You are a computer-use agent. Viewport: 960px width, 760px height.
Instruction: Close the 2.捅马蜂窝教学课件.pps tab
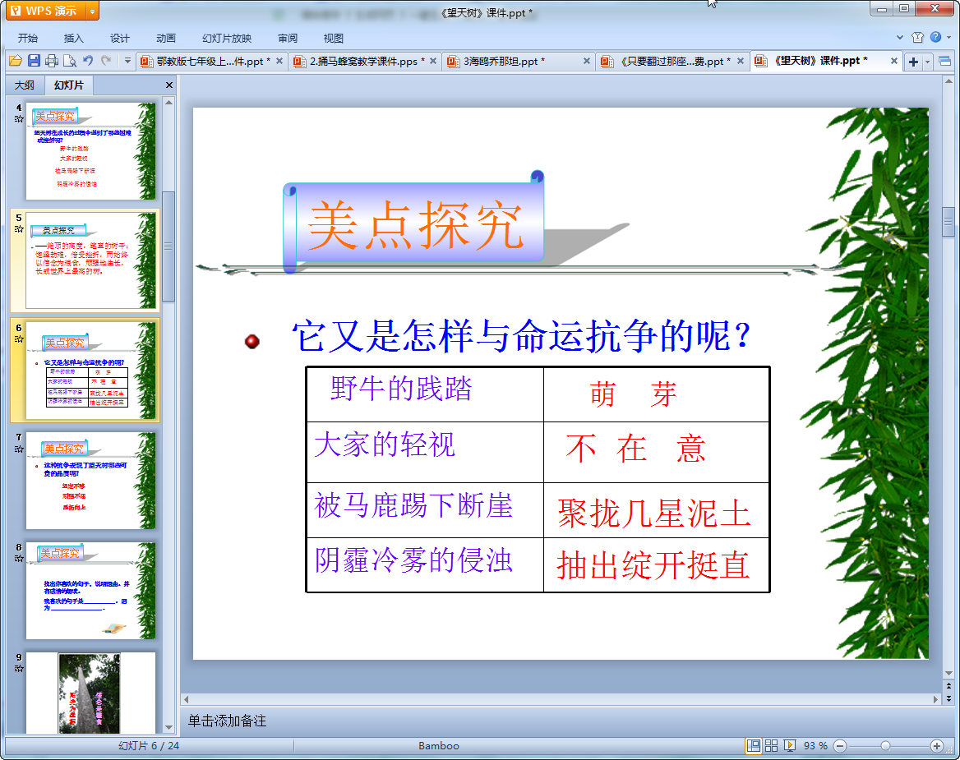point(433,61)
